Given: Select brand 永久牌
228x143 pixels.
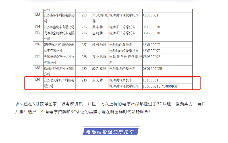Looking at the screenshot, I should tap(98, 80).
